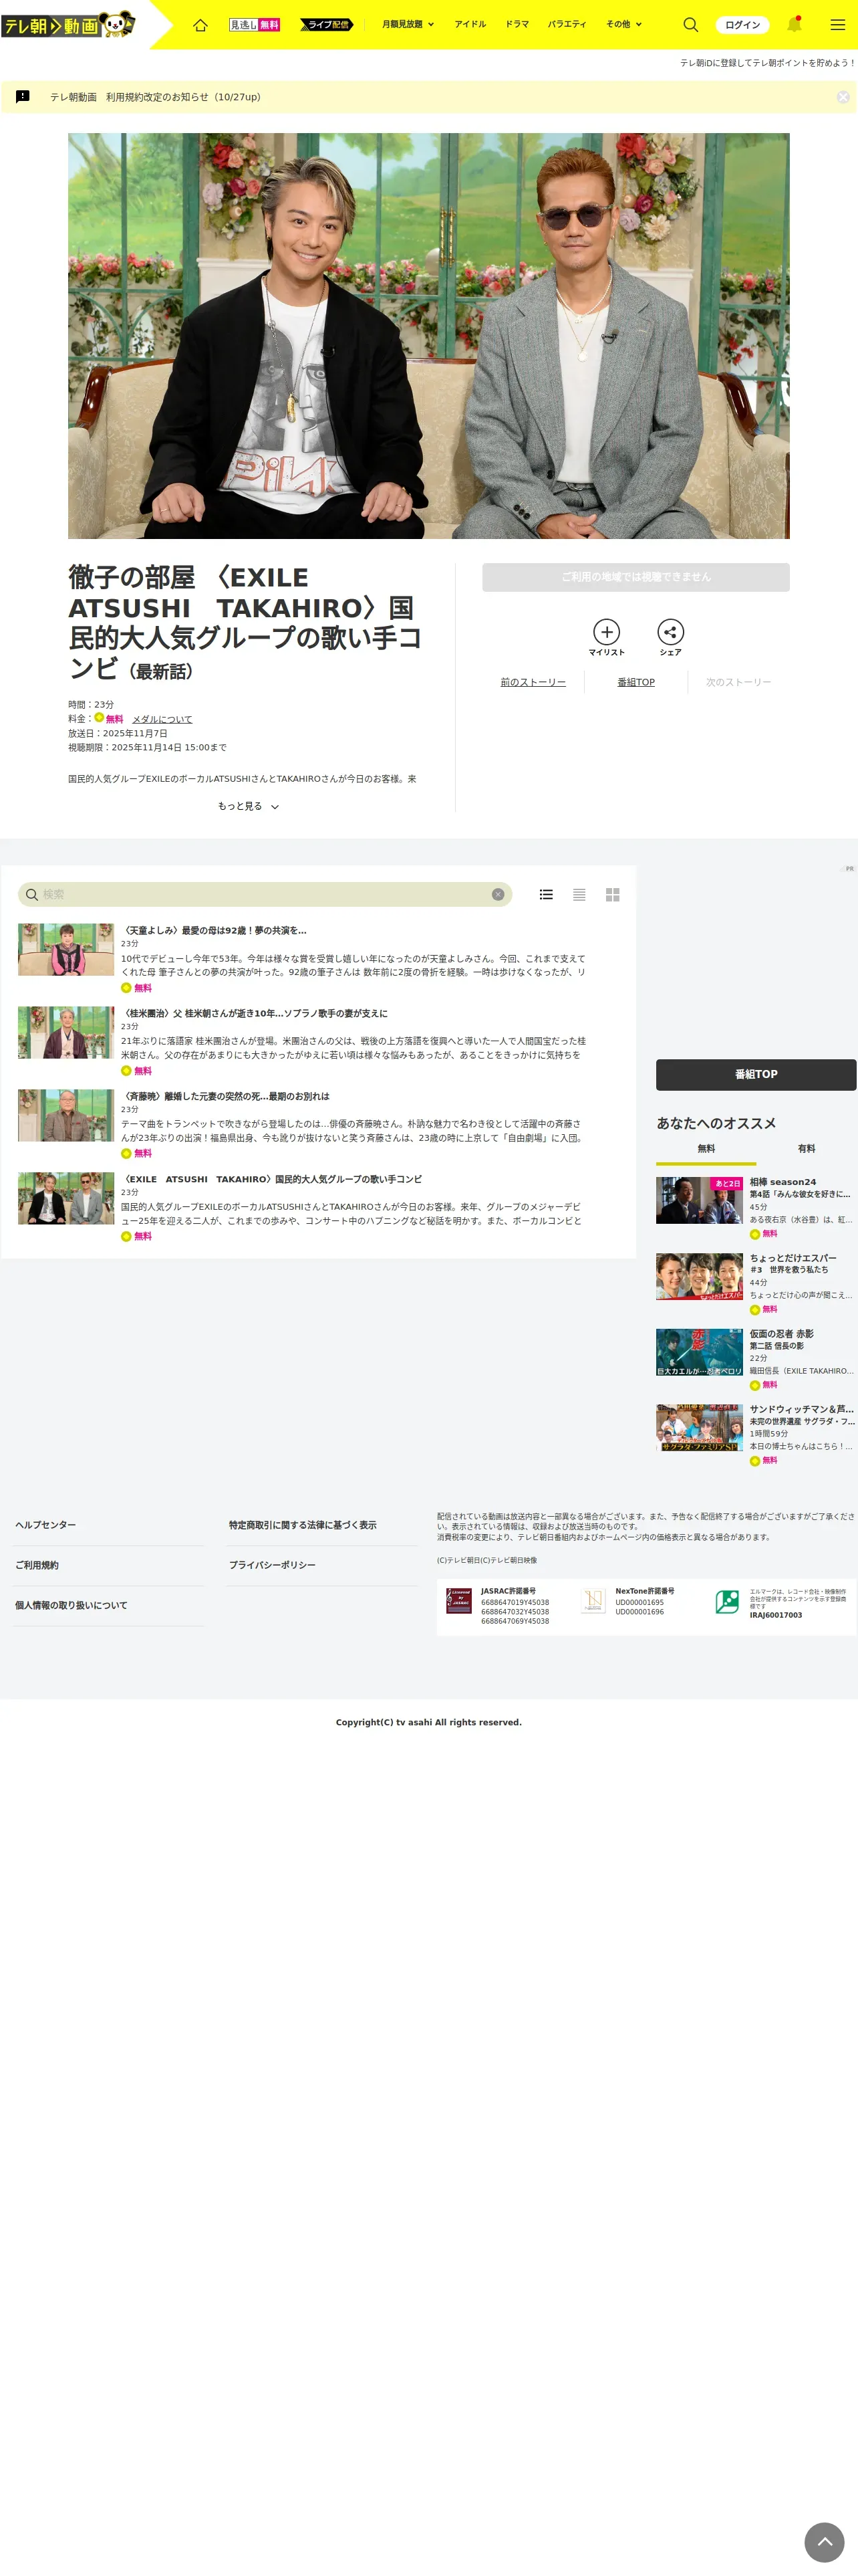This screenshot has height=2576, width=858.
Task: Open 番組TOP link under share icons
Action: [x=636, y=682]
